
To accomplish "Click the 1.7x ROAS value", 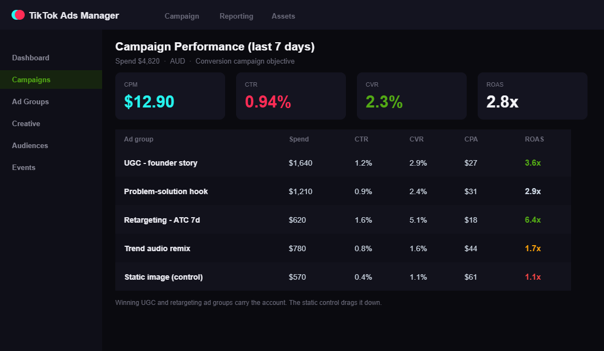I will 533,248.
